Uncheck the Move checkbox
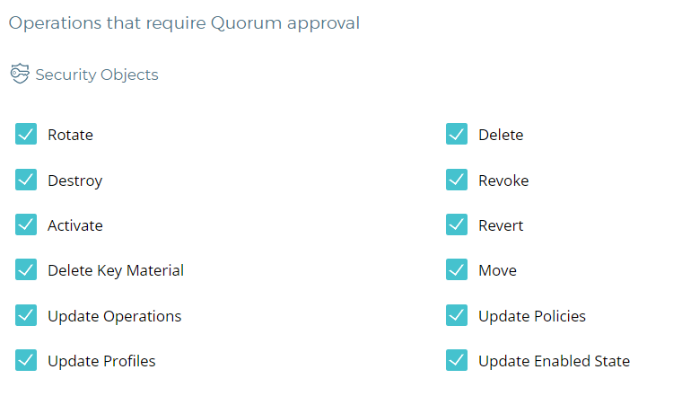This screenshot has height=396, width=682. click(x=457, y=270)
